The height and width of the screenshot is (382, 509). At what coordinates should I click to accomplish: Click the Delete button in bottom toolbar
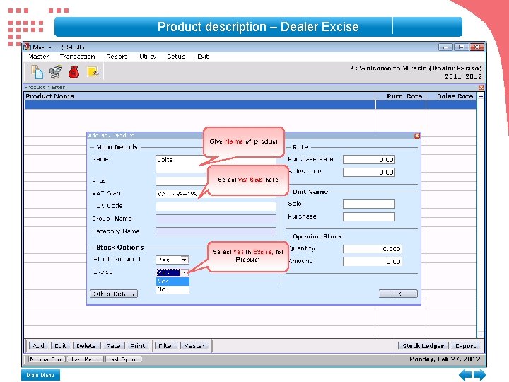(86, 346)
